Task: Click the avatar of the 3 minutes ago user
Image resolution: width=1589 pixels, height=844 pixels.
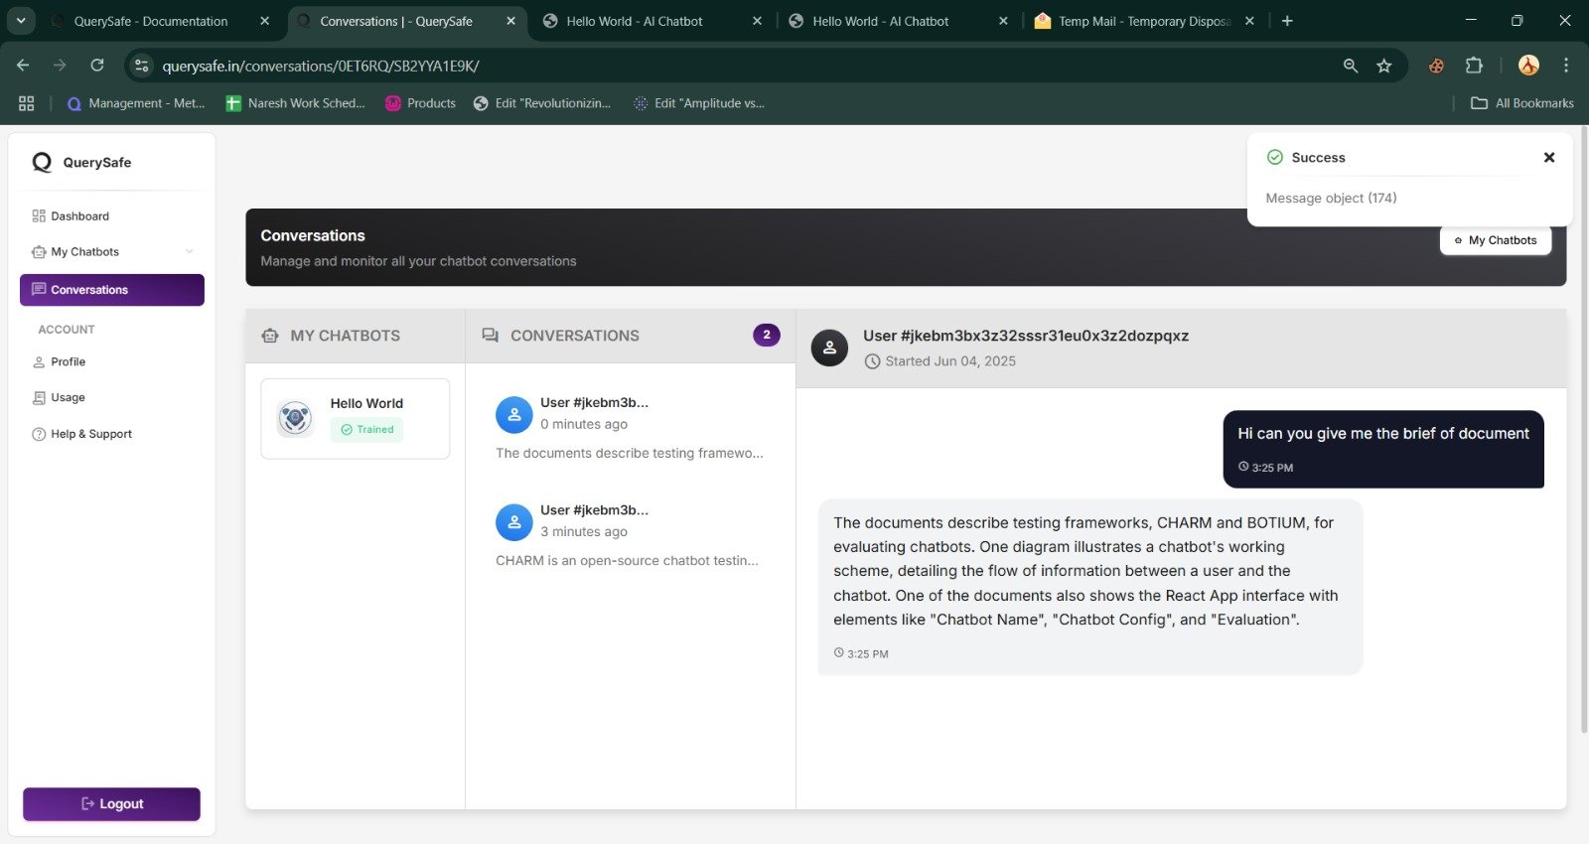Action: [513, 522]
